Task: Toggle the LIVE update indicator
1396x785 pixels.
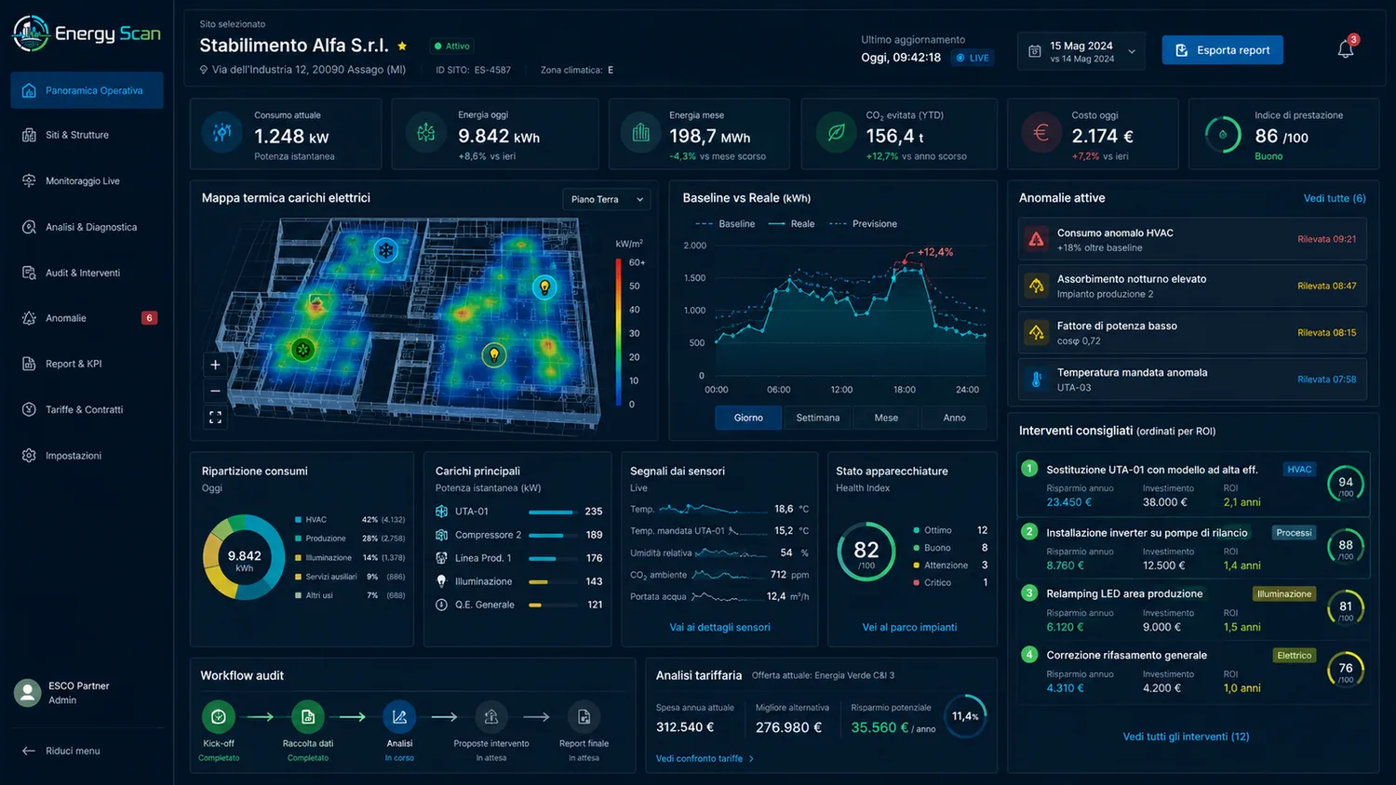Action: (x=973, y=58)
